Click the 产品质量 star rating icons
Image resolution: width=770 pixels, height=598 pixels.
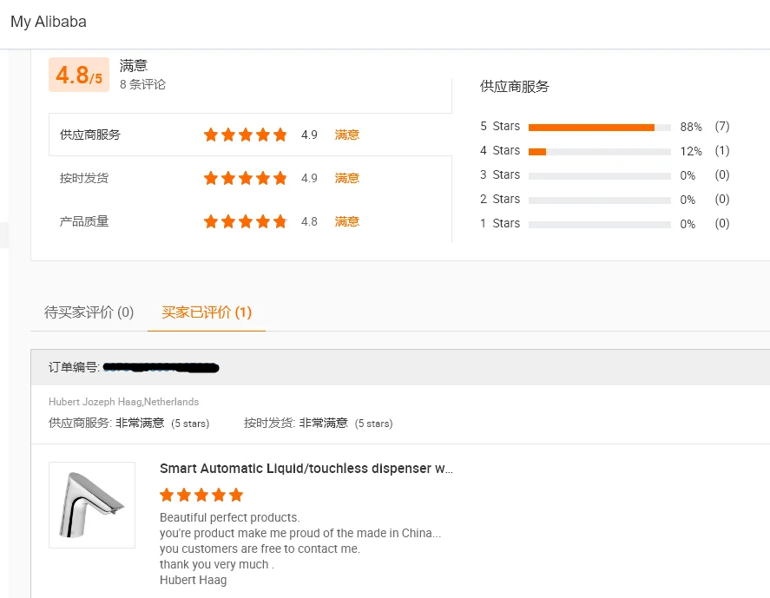[245, 221]
